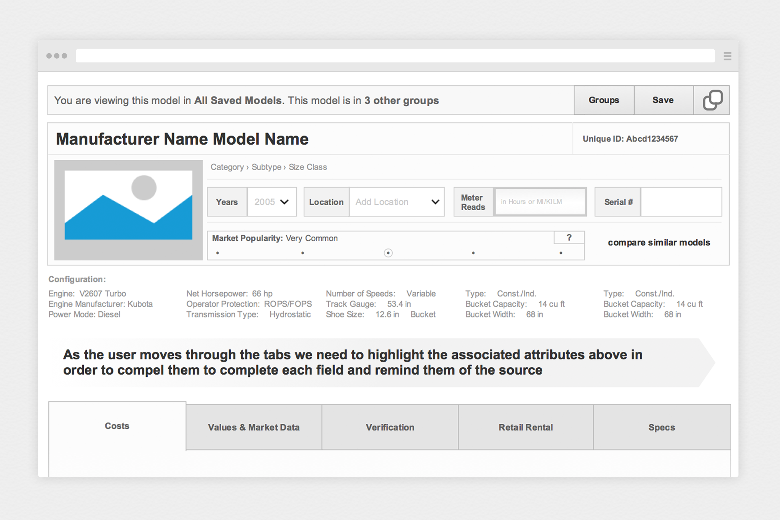Image resolution: width=780 pixels, height=520 pixels.
Task: Click compare similar models link
Action: [x=659, y=242]
